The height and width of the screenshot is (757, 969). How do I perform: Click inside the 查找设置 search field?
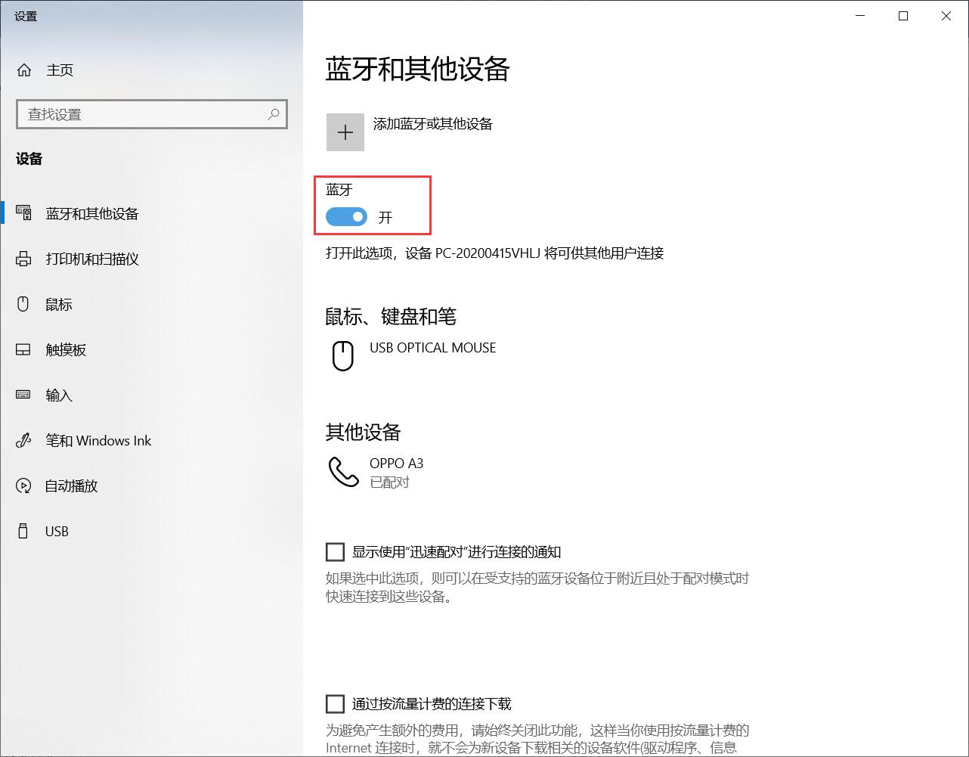tap(136, 114)
